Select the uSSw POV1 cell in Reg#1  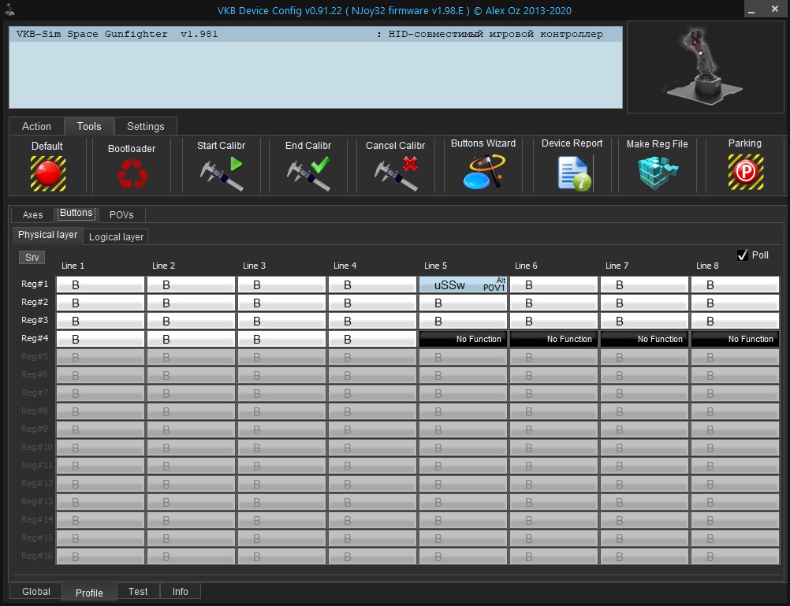[463, 285]
